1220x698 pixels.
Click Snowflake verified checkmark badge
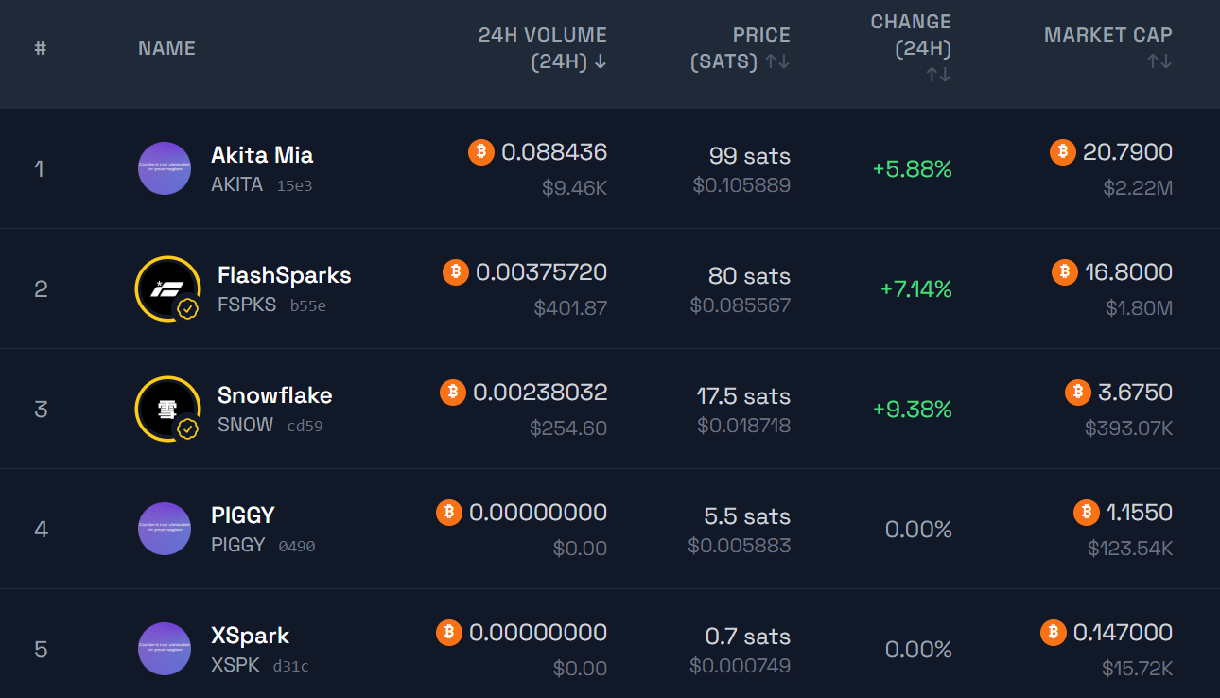[x=188, y=428]
